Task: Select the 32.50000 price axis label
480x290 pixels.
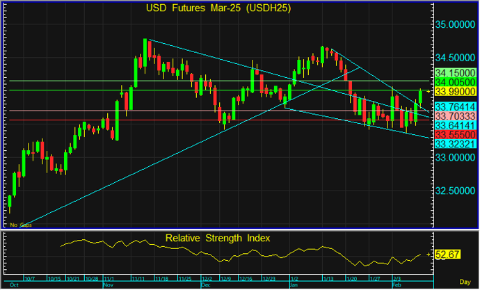Action: (455, 191)
